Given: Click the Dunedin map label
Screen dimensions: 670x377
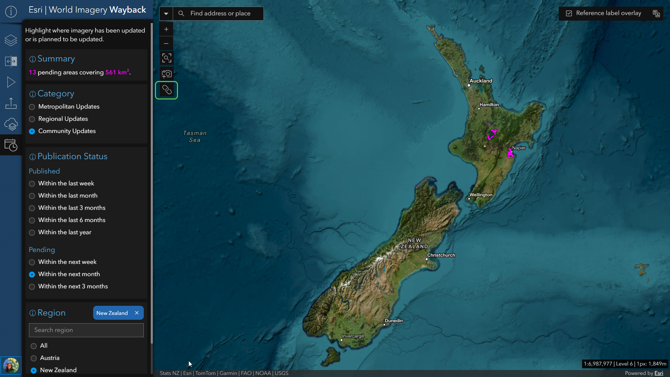Looking at the screenshot, I should 394,321.
